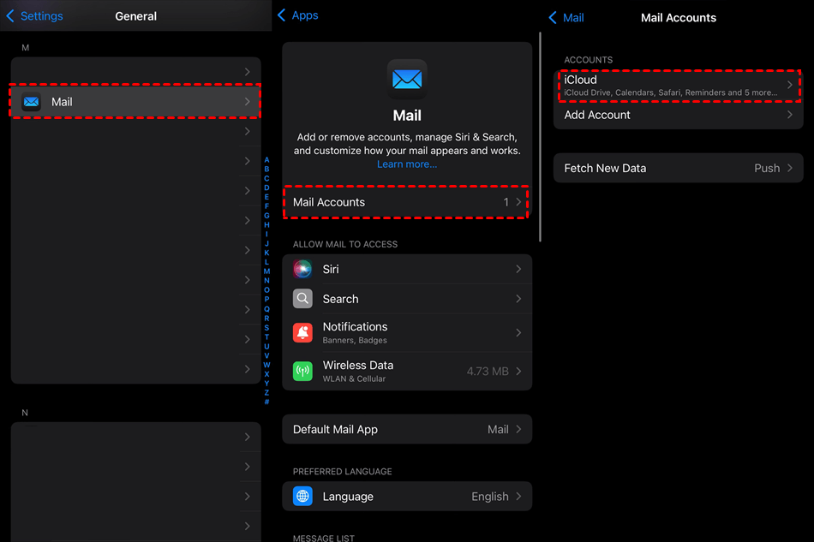Viewport: 814px width, 542px height.
Task: Tap the blue back arrow beside Settings
Action: (10, 16)
